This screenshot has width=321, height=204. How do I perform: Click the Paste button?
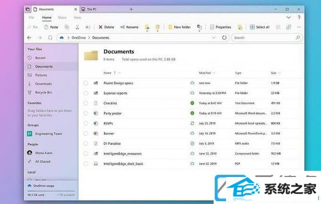[x=51, y=27]
